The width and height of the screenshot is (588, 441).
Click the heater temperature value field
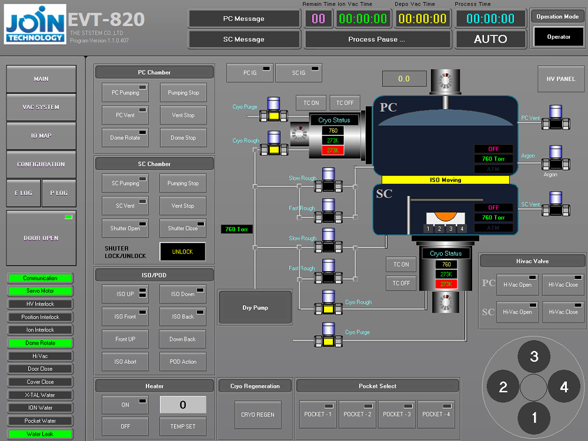pos(182,405)
